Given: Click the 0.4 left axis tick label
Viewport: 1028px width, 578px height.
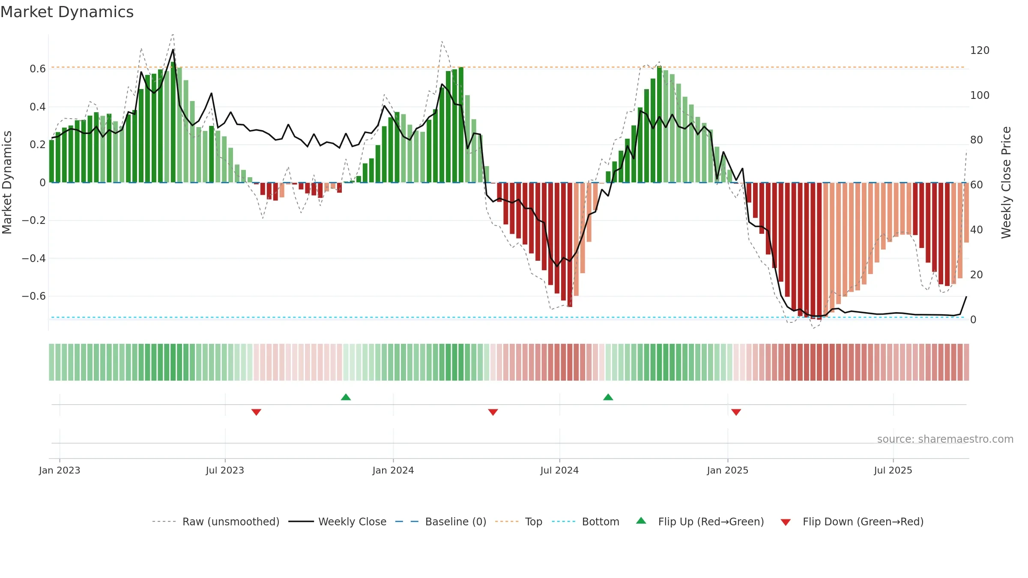Looking at the screenshot, I should (x=38, y=107).
